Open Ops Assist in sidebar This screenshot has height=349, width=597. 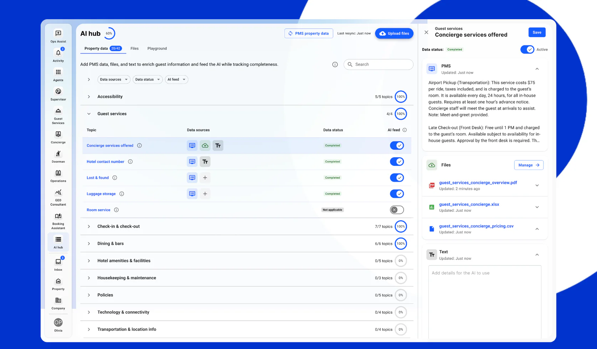pyautogui.click(x=58, y=33)
